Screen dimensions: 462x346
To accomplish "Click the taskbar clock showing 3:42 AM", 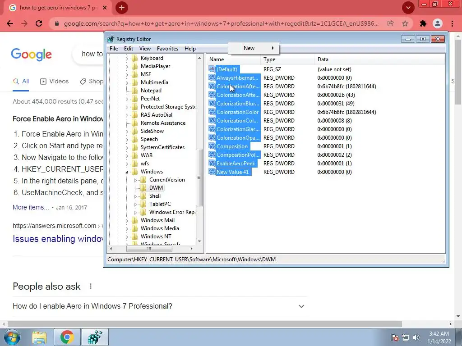I will pyautogui.click(x=439, y=337).
